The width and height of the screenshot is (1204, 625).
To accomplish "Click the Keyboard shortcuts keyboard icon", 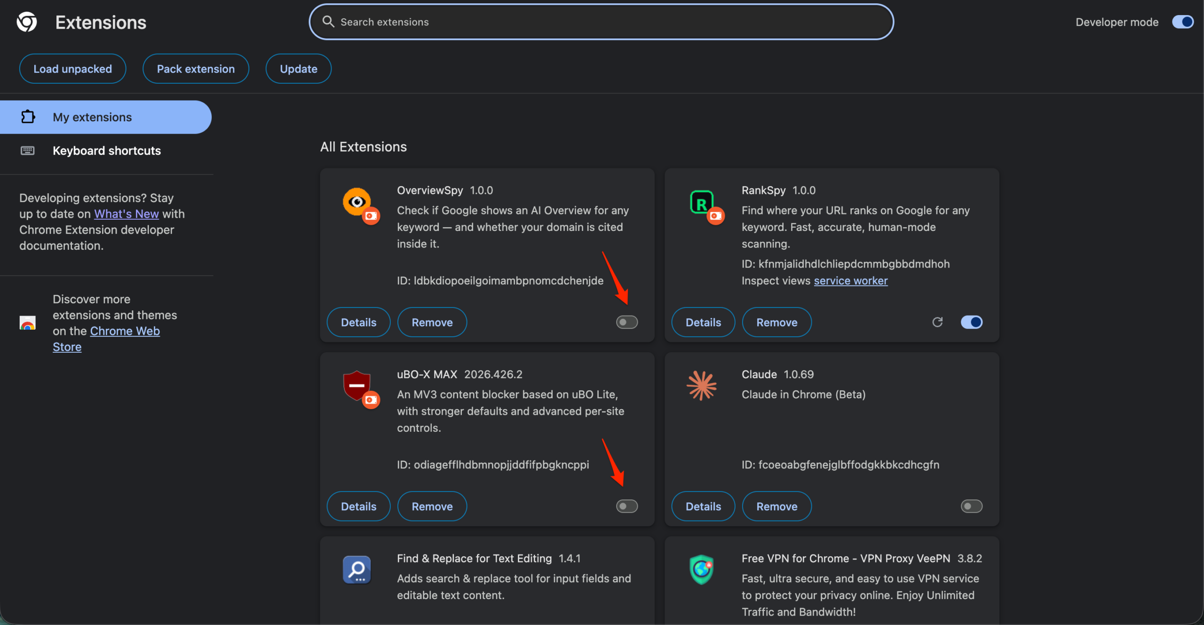I will 28,150.
